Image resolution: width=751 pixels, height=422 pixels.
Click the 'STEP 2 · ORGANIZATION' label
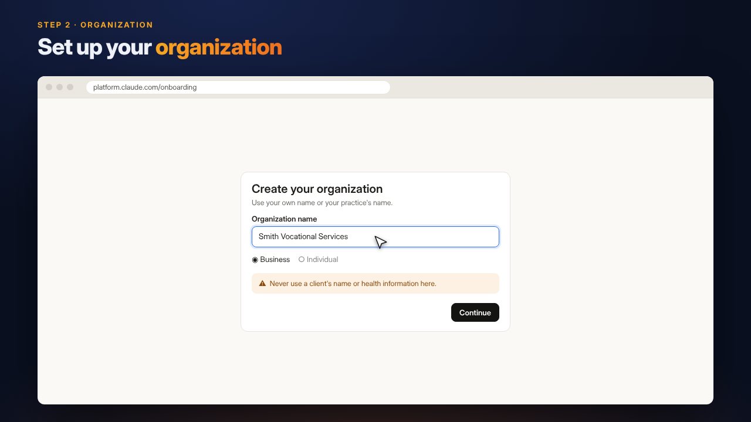coord(95,25)
